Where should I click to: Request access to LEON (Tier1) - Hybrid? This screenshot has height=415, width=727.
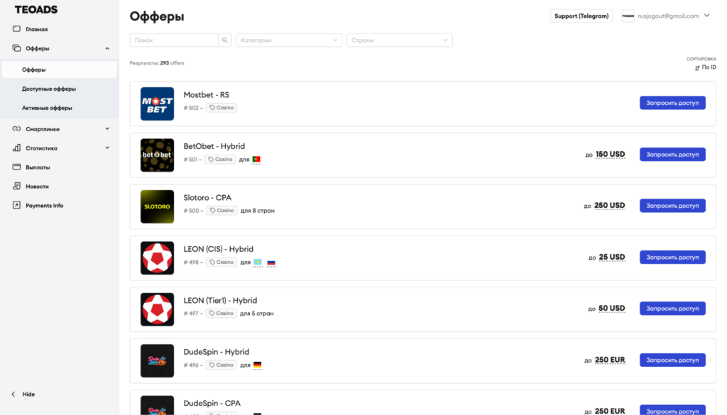(672, 309)
